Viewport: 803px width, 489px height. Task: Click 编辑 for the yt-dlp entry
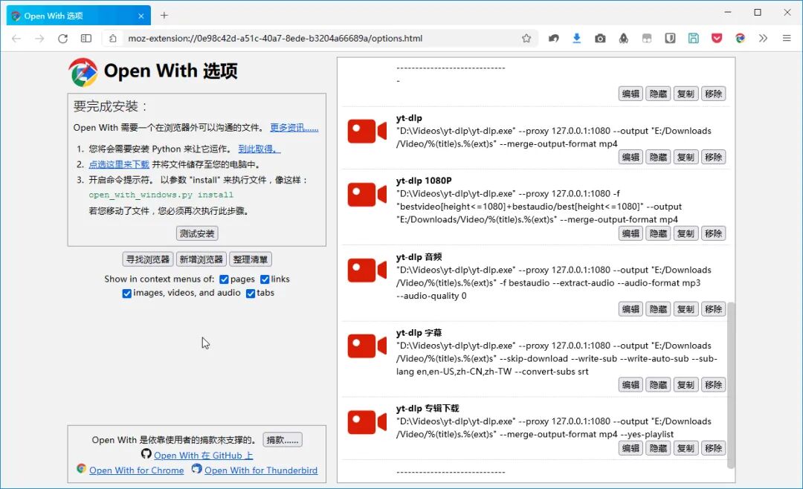click(x=631, y=158)
